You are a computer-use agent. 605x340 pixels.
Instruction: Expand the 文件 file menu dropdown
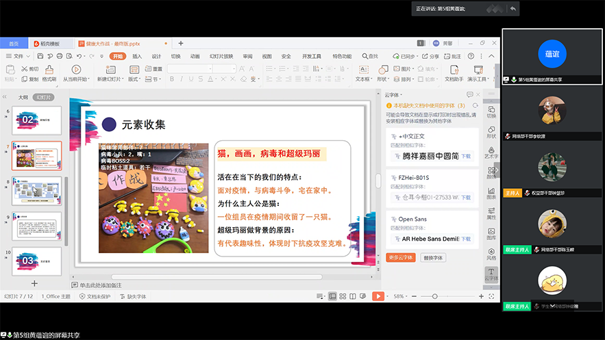point(18,56)
